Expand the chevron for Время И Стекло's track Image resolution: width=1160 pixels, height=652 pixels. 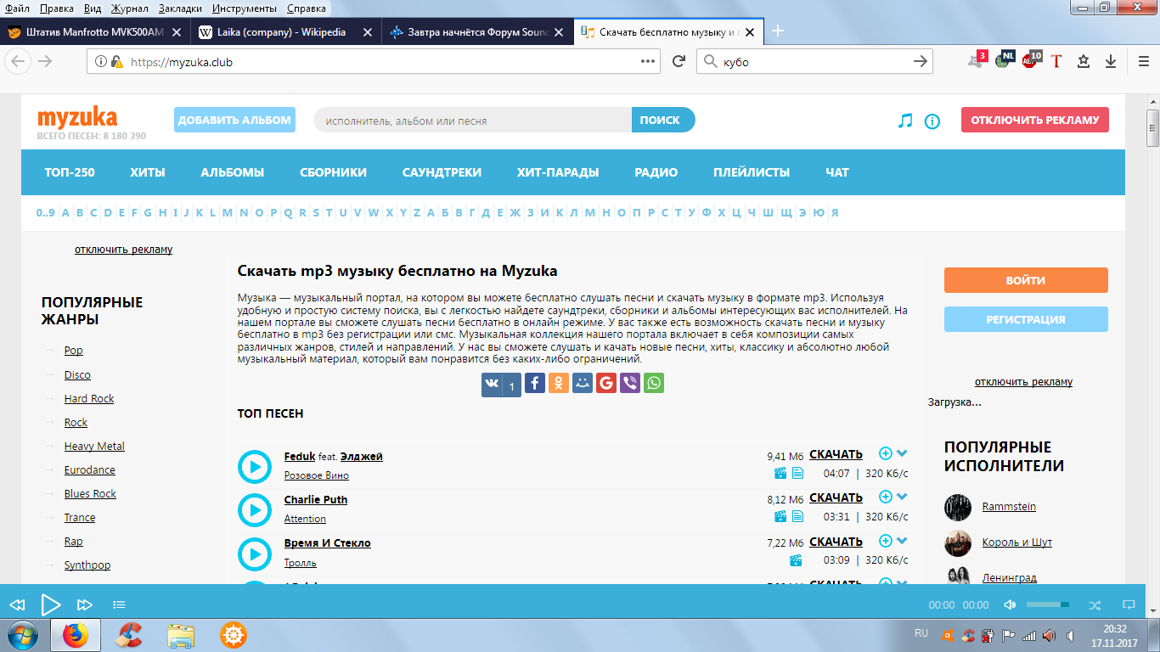[x=902, y=540]
